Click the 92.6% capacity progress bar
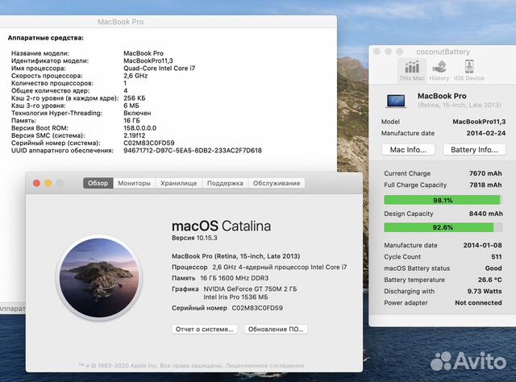 pos(443,227)
